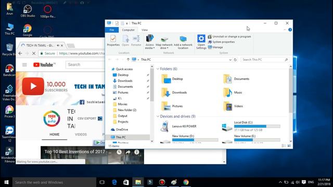Screen dimensions: 333x187
Task: Select New Volume (D:) drive
Action: pos(189,139)
